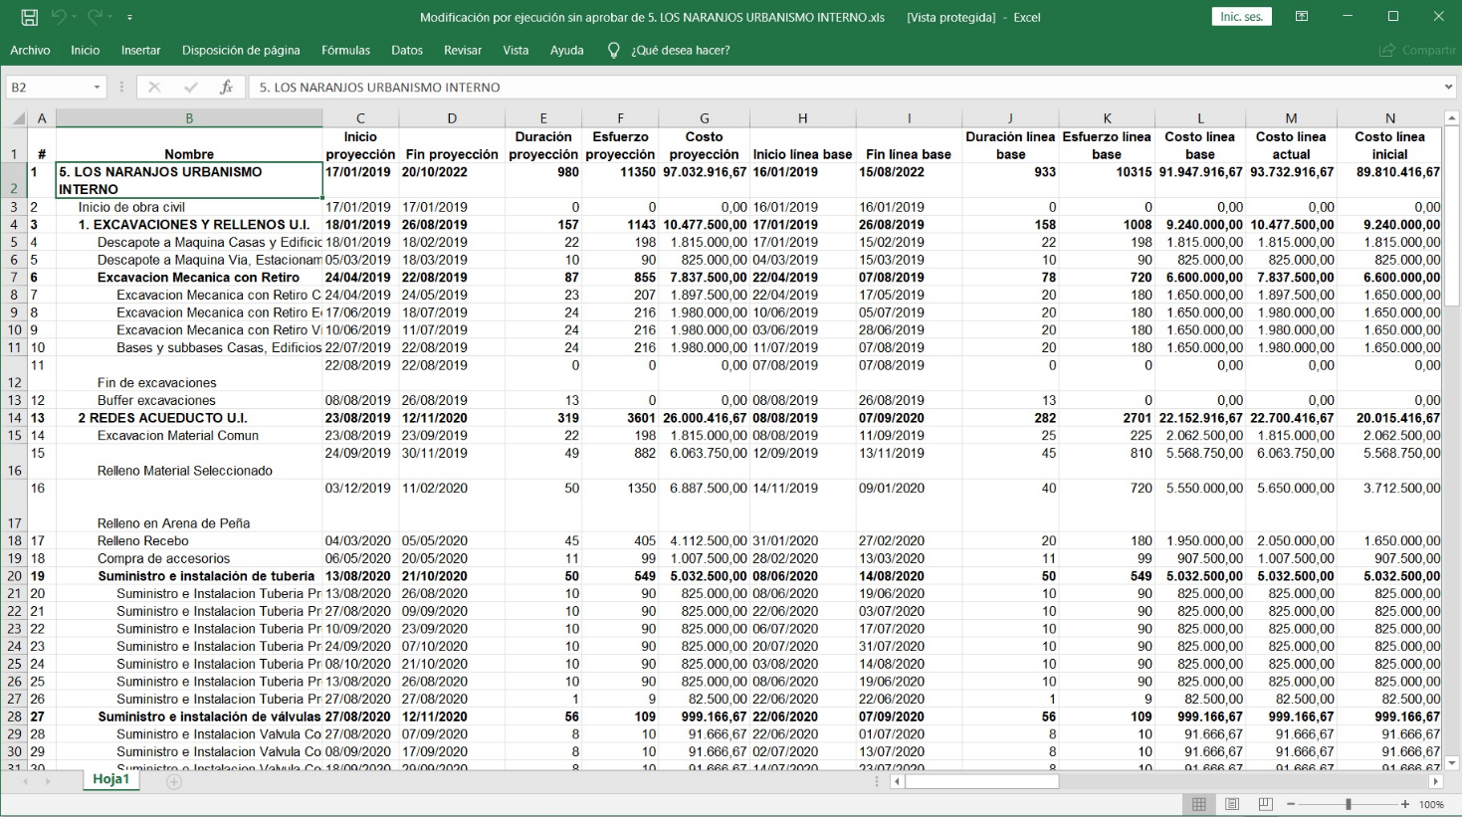
Task: Open the Inicio ribbon tab
Action: tap(86, 50)
